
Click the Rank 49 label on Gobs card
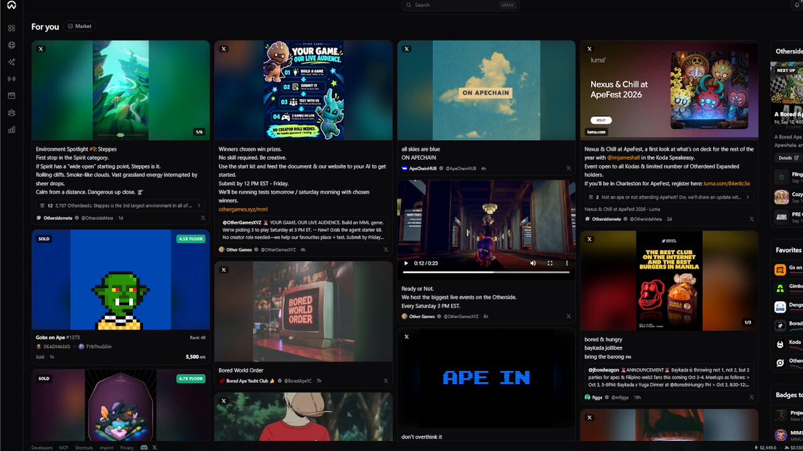[198, 337]
